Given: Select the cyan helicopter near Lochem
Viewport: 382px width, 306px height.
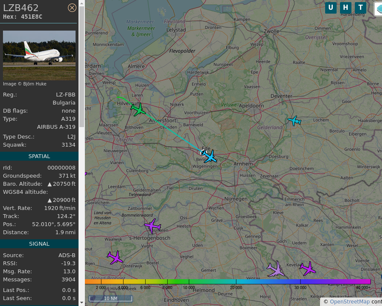Looking at the screenshot, I should (x=294, y=121).
